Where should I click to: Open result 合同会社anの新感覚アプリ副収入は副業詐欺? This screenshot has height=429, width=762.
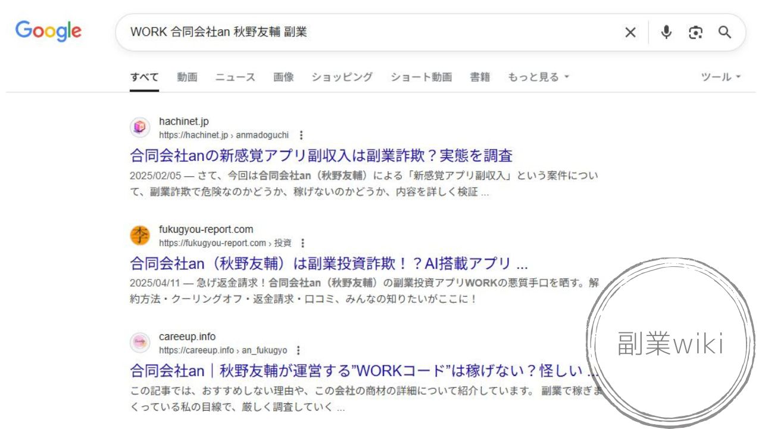point(321,156)
